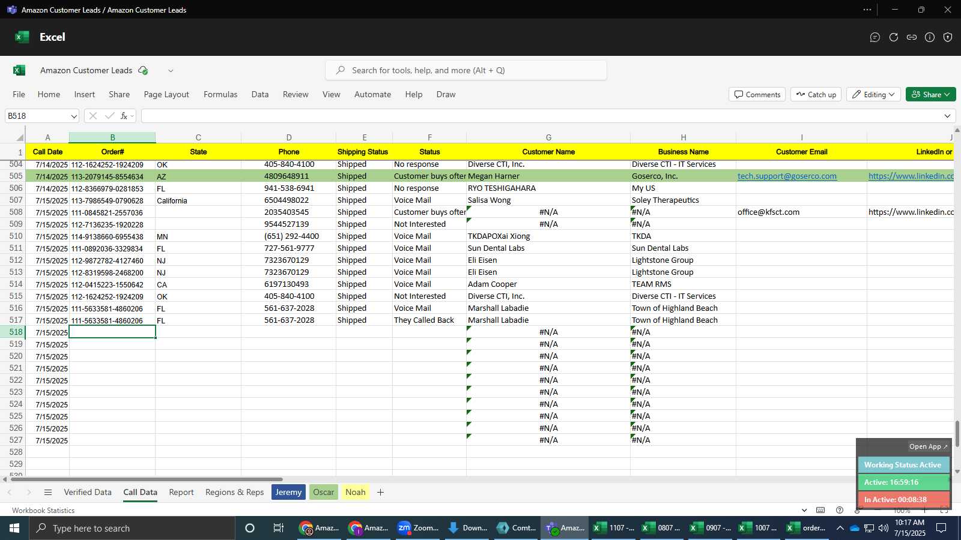Viewport: 961px width, 540px height.
Task: Open the tab info icon
Action: 930,37
